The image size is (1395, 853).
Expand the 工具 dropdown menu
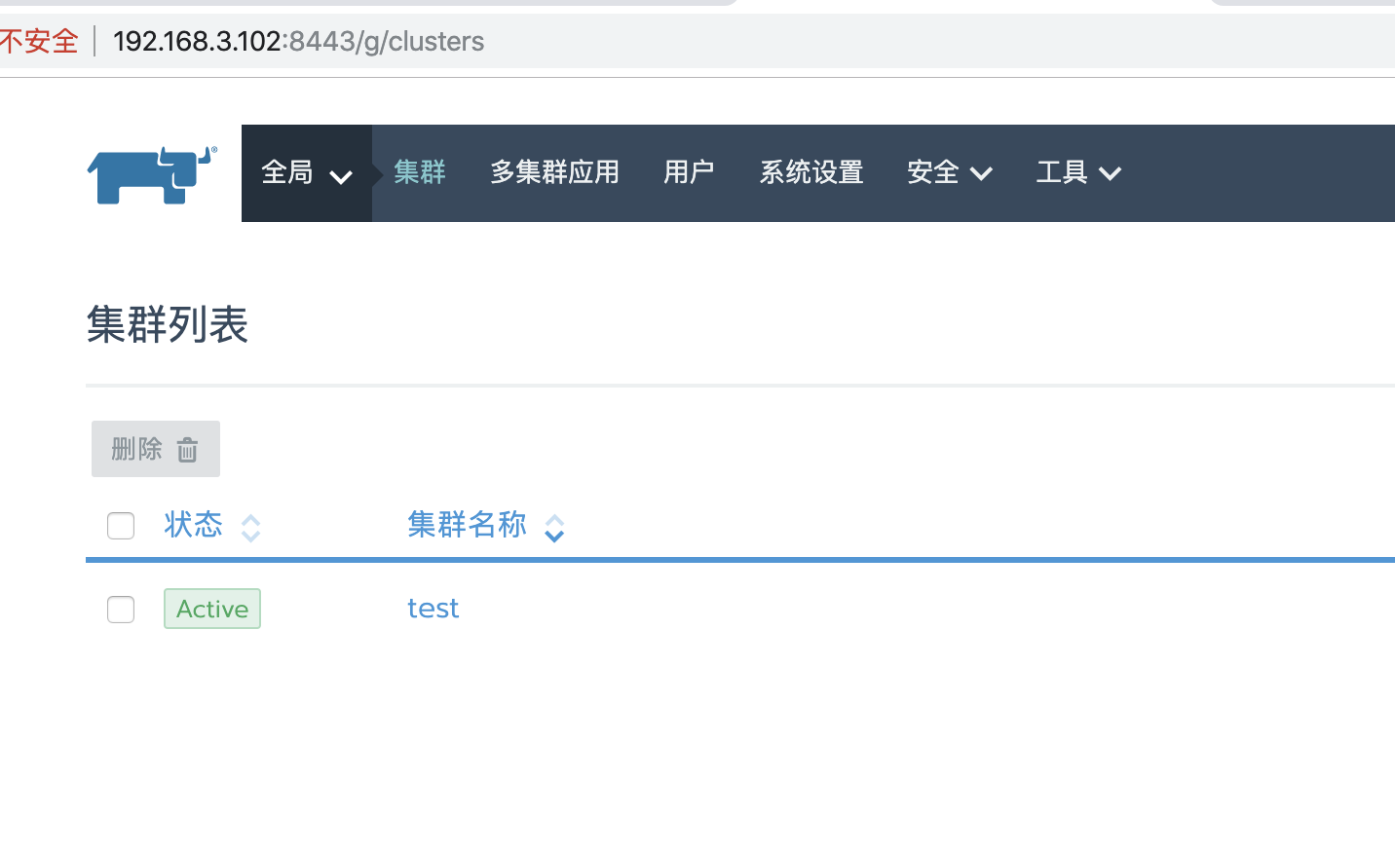pos(1079,172)
